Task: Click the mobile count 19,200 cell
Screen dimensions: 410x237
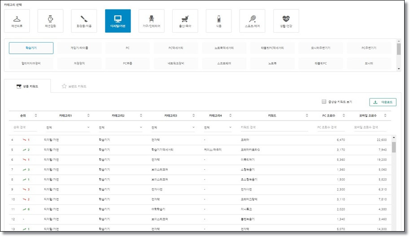Action: [382, 160]
